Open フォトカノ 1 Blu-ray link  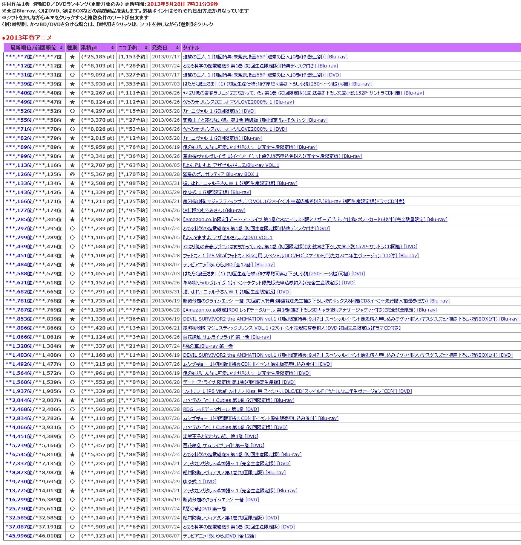coord(301,256)
